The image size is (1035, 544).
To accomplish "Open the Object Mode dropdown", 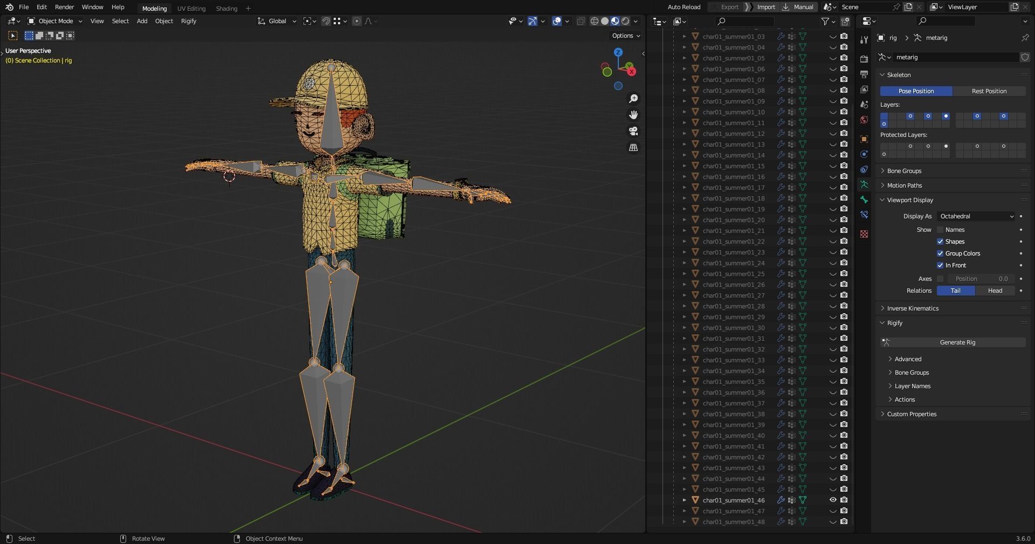I will point(55,21).
